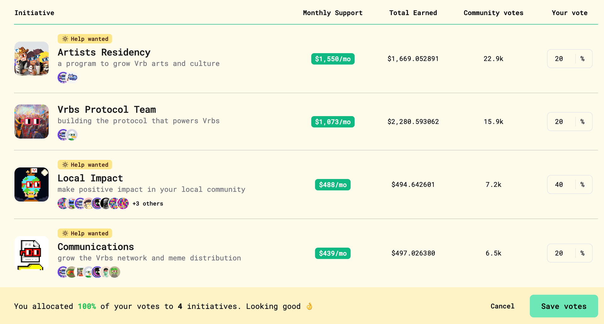The image size is (604, 324).
Task: Click first member avatar under Artists Residency
Action: click(x=63, y=77)
